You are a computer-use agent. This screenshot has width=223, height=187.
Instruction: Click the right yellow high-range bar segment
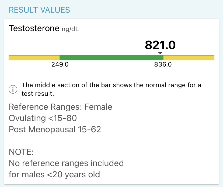click(x=189, y=58)
